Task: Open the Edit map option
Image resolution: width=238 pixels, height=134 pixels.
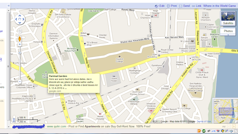Action: 159,6
